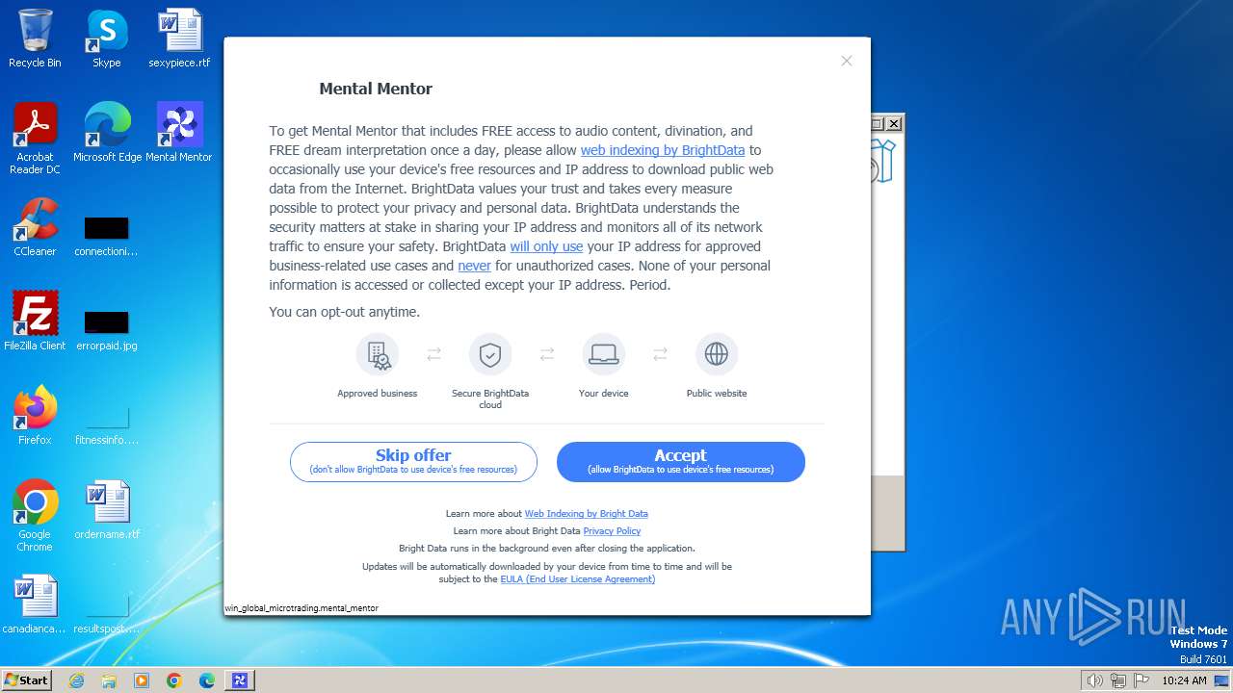This screenshot has height=693, width=1233.
Task: Launch Google Chrome desktop shortcut
Action: pos(35,516)
